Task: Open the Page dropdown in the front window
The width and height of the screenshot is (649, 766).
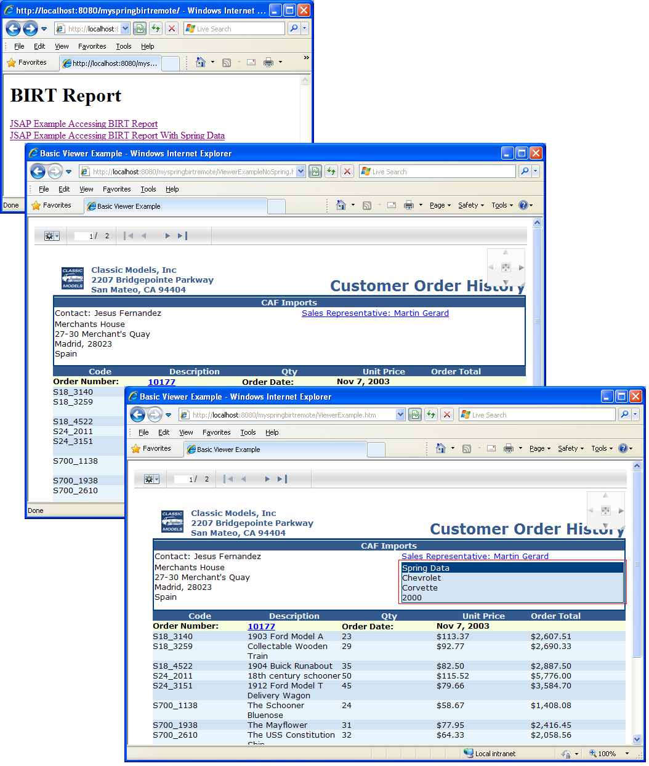Action: point(540,448)
